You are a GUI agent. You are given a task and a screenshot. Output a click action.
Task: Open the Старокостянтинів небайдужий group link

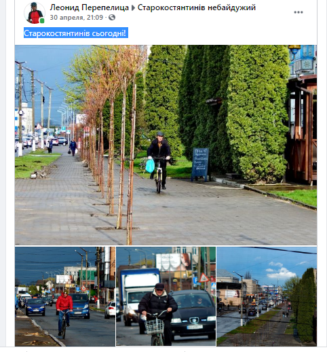pos(197,7)
